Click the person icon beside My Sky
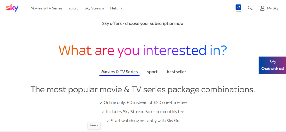286x132 pixels. pos(262,8)
